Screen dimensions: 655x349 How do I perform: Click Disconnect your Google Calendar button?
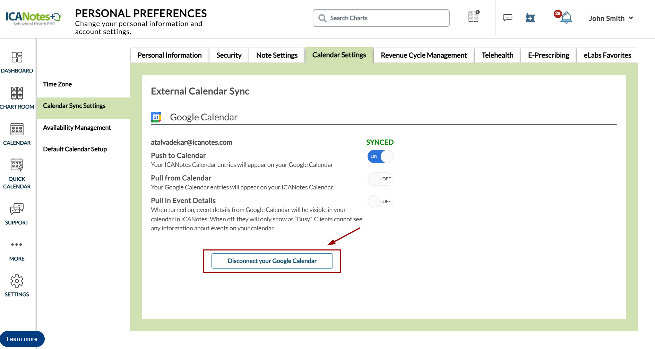(x=272, y=261)
